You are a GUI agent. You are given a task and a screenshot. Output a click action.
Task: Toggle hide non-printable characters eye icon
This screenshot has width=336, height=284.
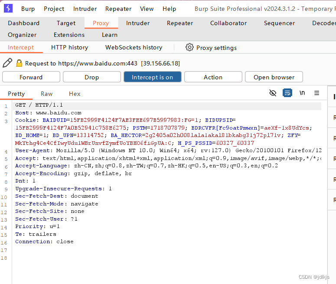point(273,93)
